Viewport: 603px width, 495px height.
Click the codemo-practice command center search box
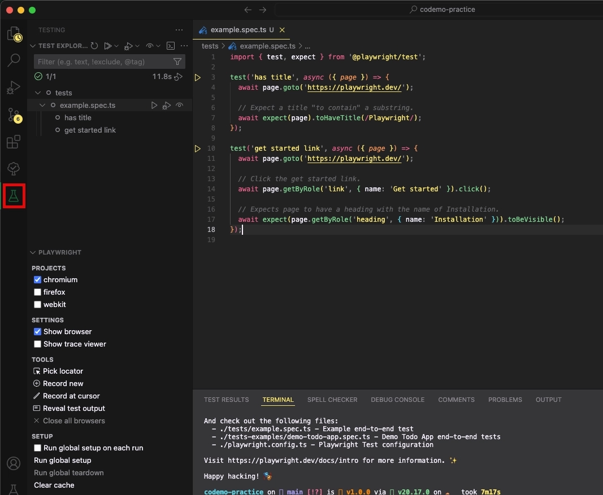(x=443, y=10)
